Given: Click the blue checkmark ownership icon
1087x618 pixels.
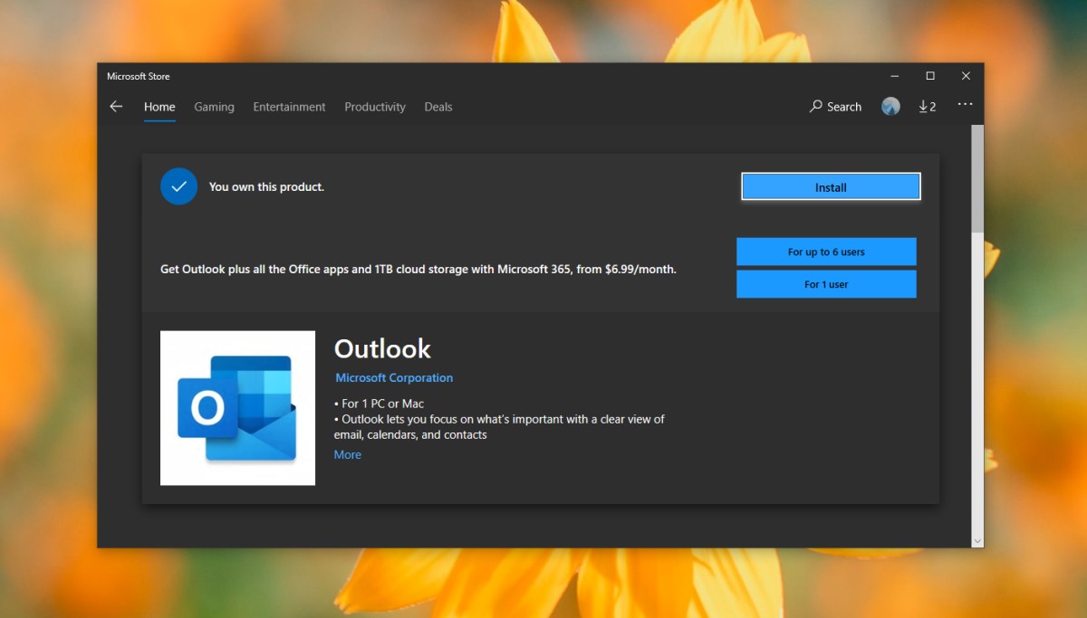Looking at the screenshot, I should coord(178,186).
